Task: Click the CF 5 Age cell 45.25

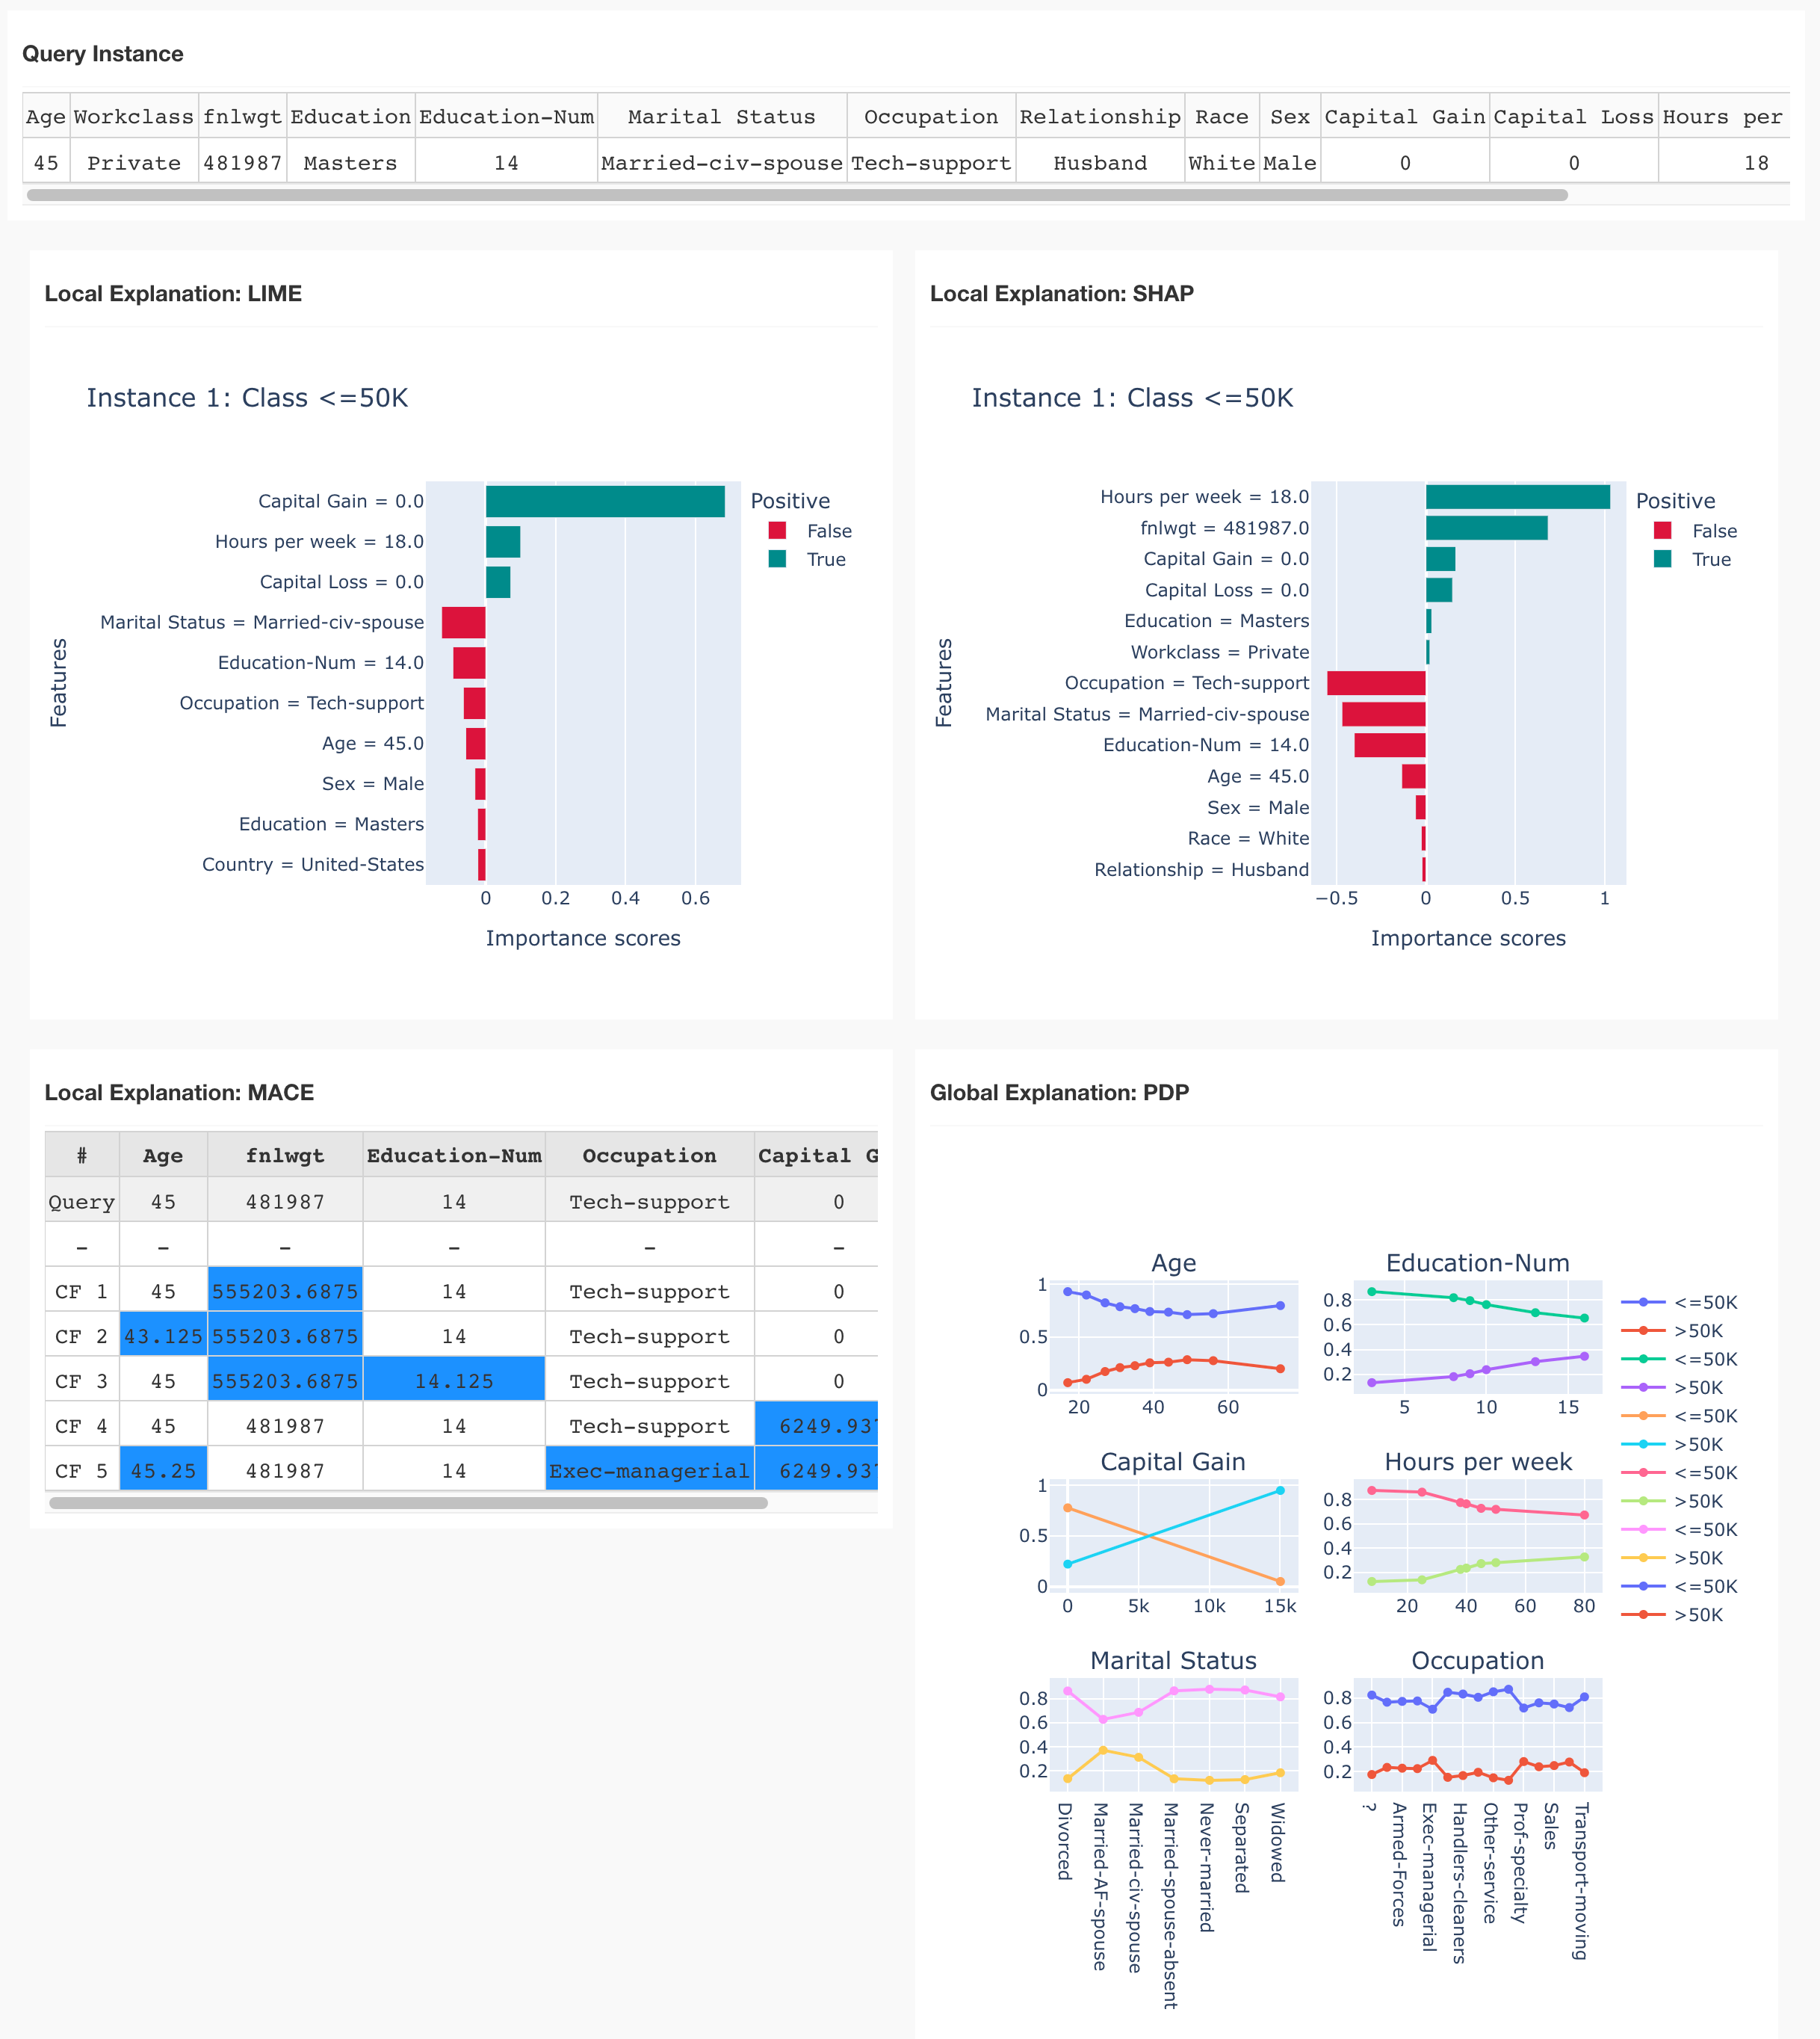Action: pyautogui.click(x=163, y=1469)
